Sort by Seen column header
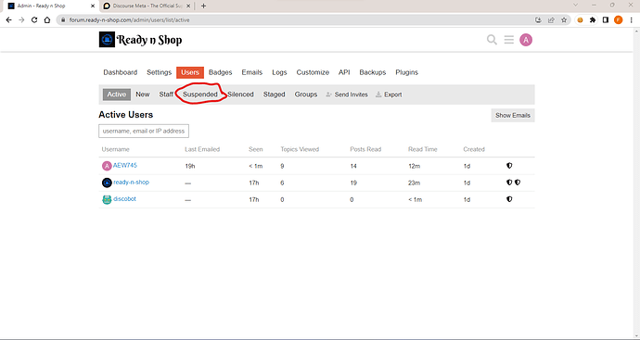Screen dimensions: 640x340 (255, 149)
